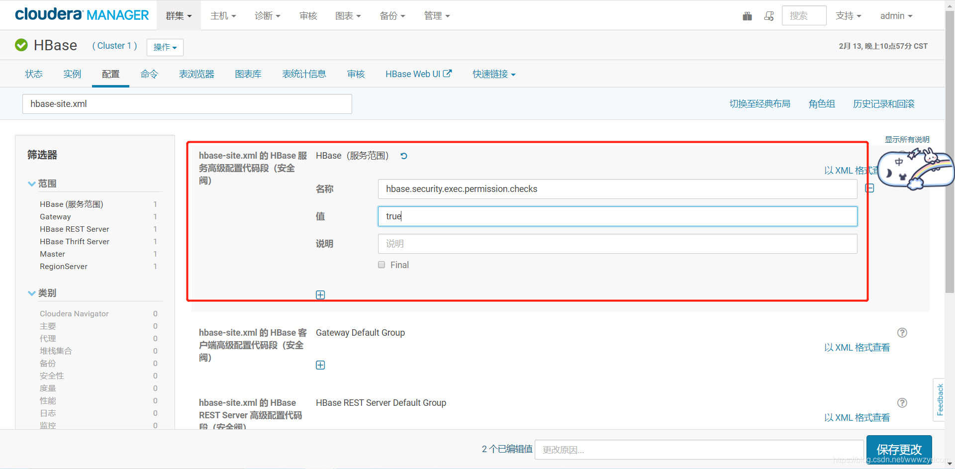The width and height of the screenshot is (955, 469).
Task: Filter by Gateway scope
Action: click(x=55, y=216)
